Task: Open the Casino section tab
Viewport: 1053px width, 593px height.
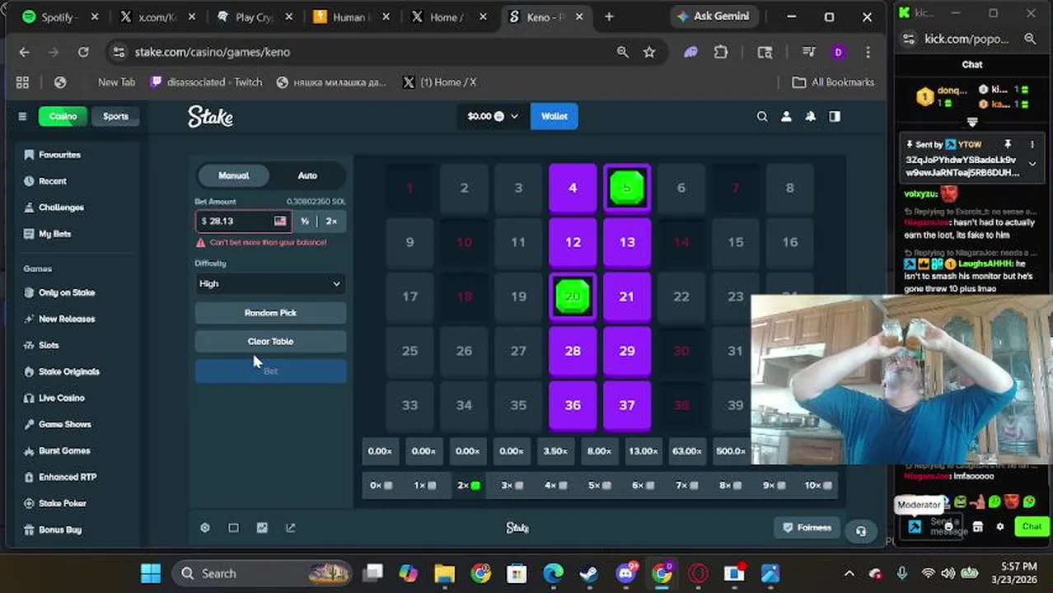Action: tap(63, 116)
